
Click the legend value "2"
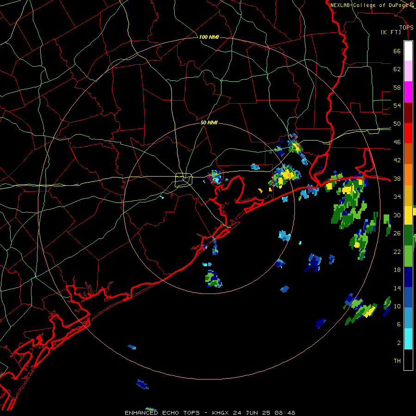pos(399,343)
